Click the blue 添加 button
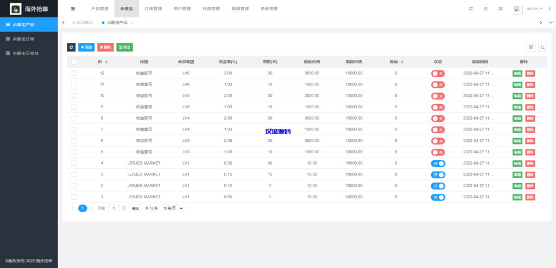The width and height of the screenshot is (556, 268). point(86,48)
